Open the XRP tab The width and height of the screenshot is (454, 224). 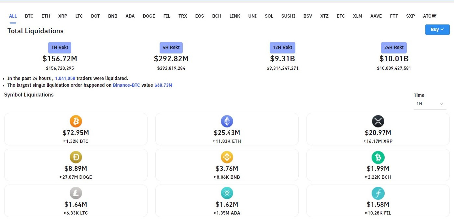point(63,16)
